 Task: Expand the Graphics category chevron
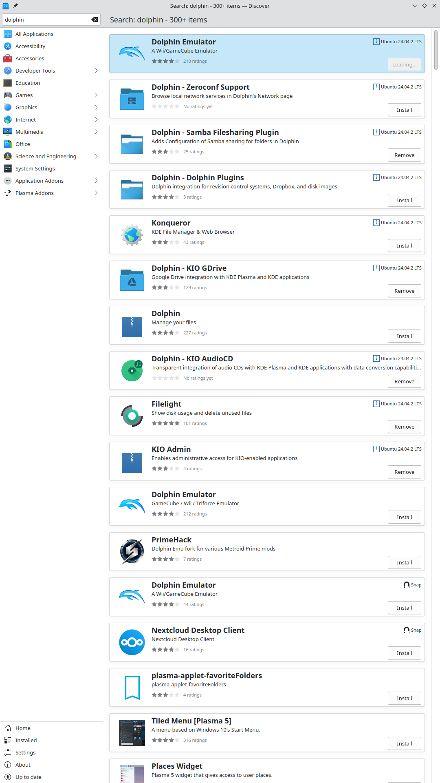point(96,107)
